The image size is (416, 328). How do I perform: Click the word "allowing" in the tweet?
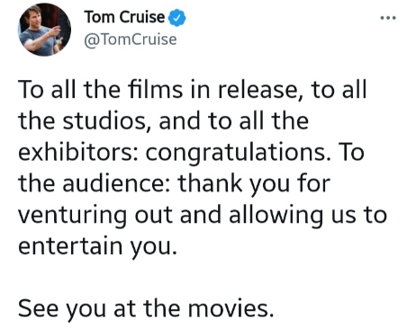coord(276,215)
